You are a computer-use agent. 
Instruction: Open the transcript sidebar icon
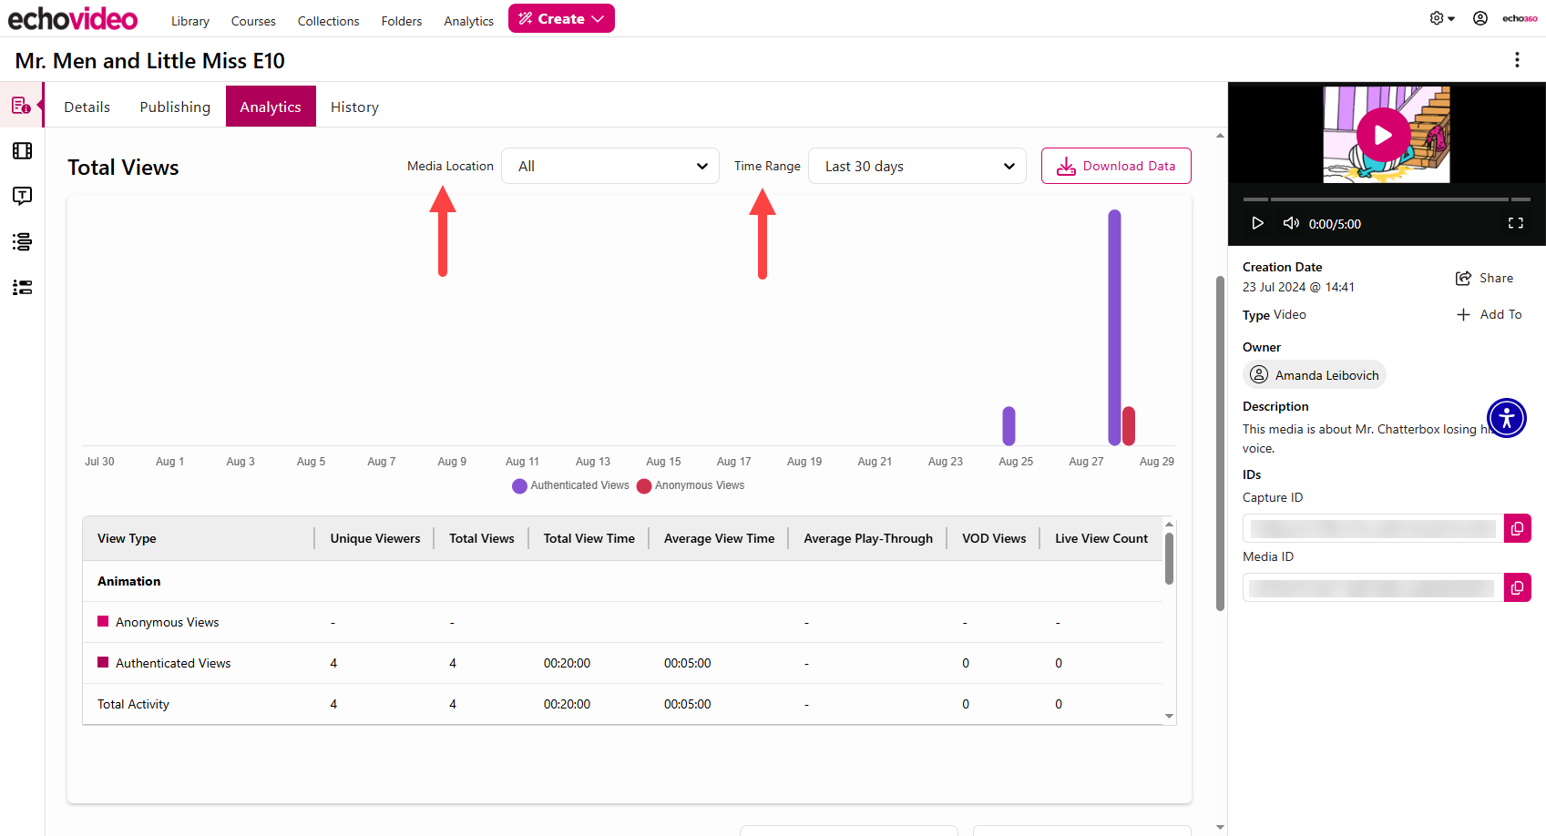click(x=22, y=196)
